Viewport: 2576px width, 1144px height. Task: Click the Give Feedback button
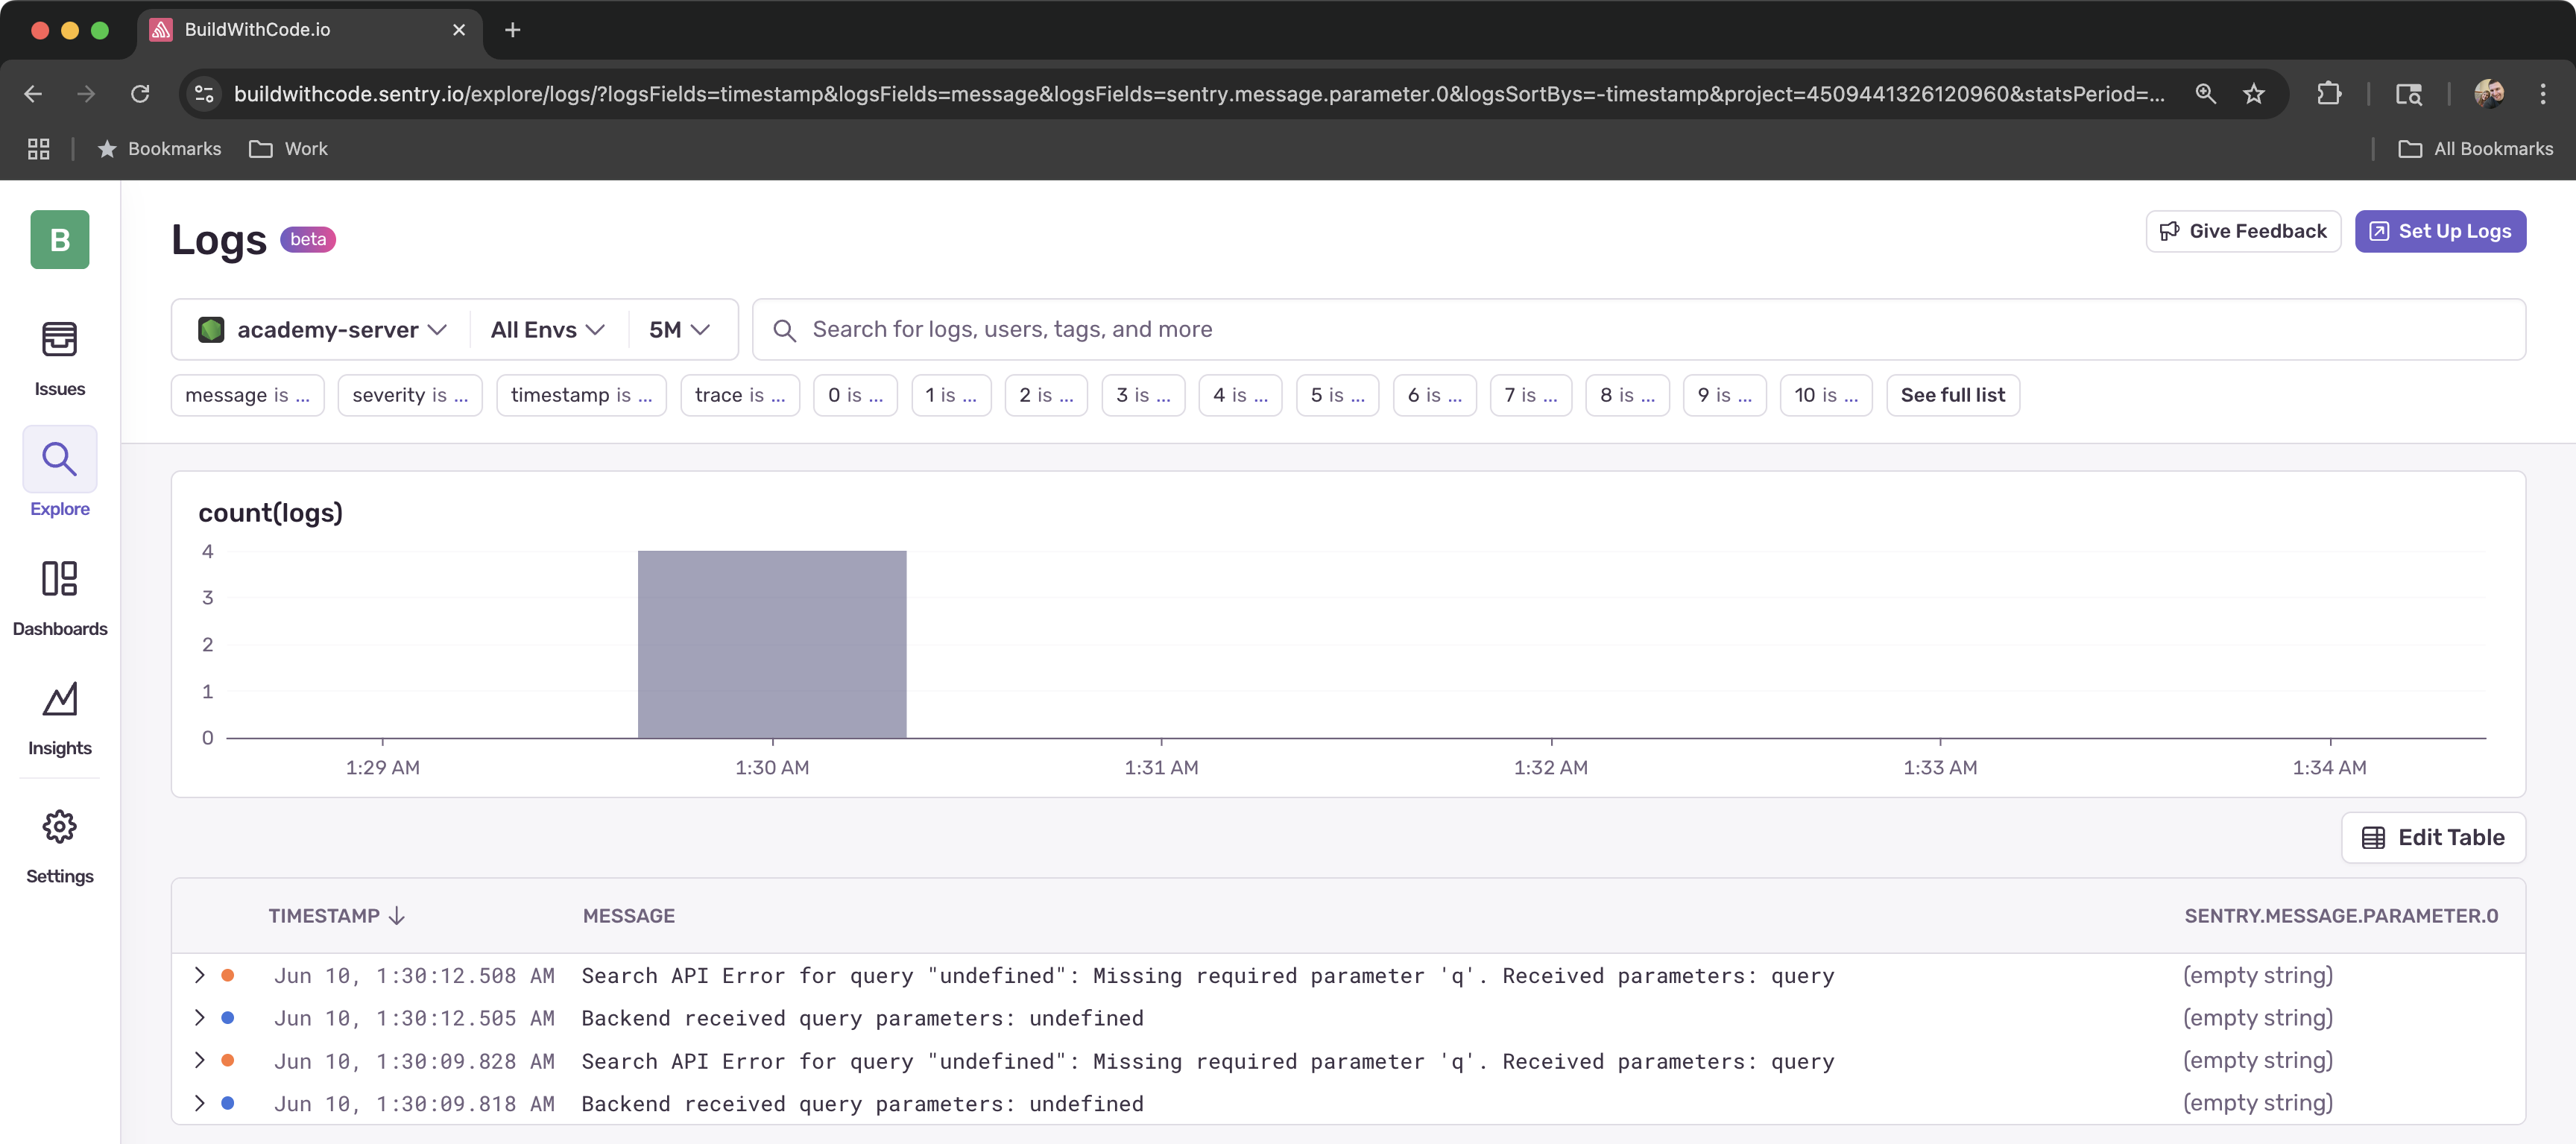(x=2243, y=231)
